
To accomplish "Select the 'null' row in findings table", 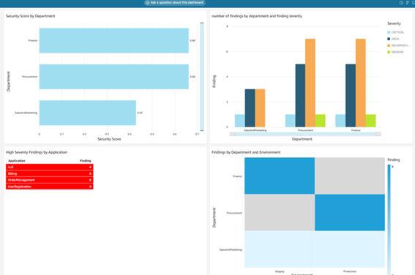I will 50,167.
